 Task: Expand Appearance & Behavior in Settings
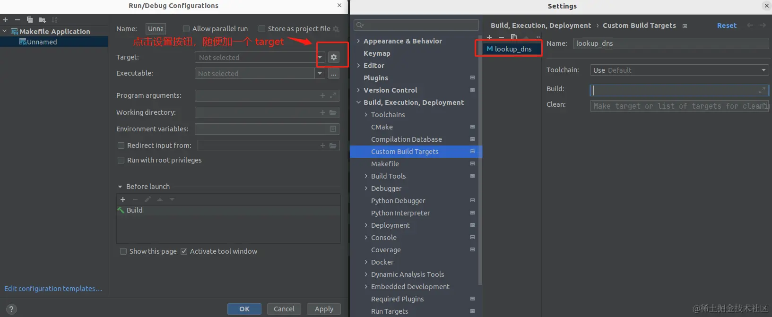(x=358, y=41)
